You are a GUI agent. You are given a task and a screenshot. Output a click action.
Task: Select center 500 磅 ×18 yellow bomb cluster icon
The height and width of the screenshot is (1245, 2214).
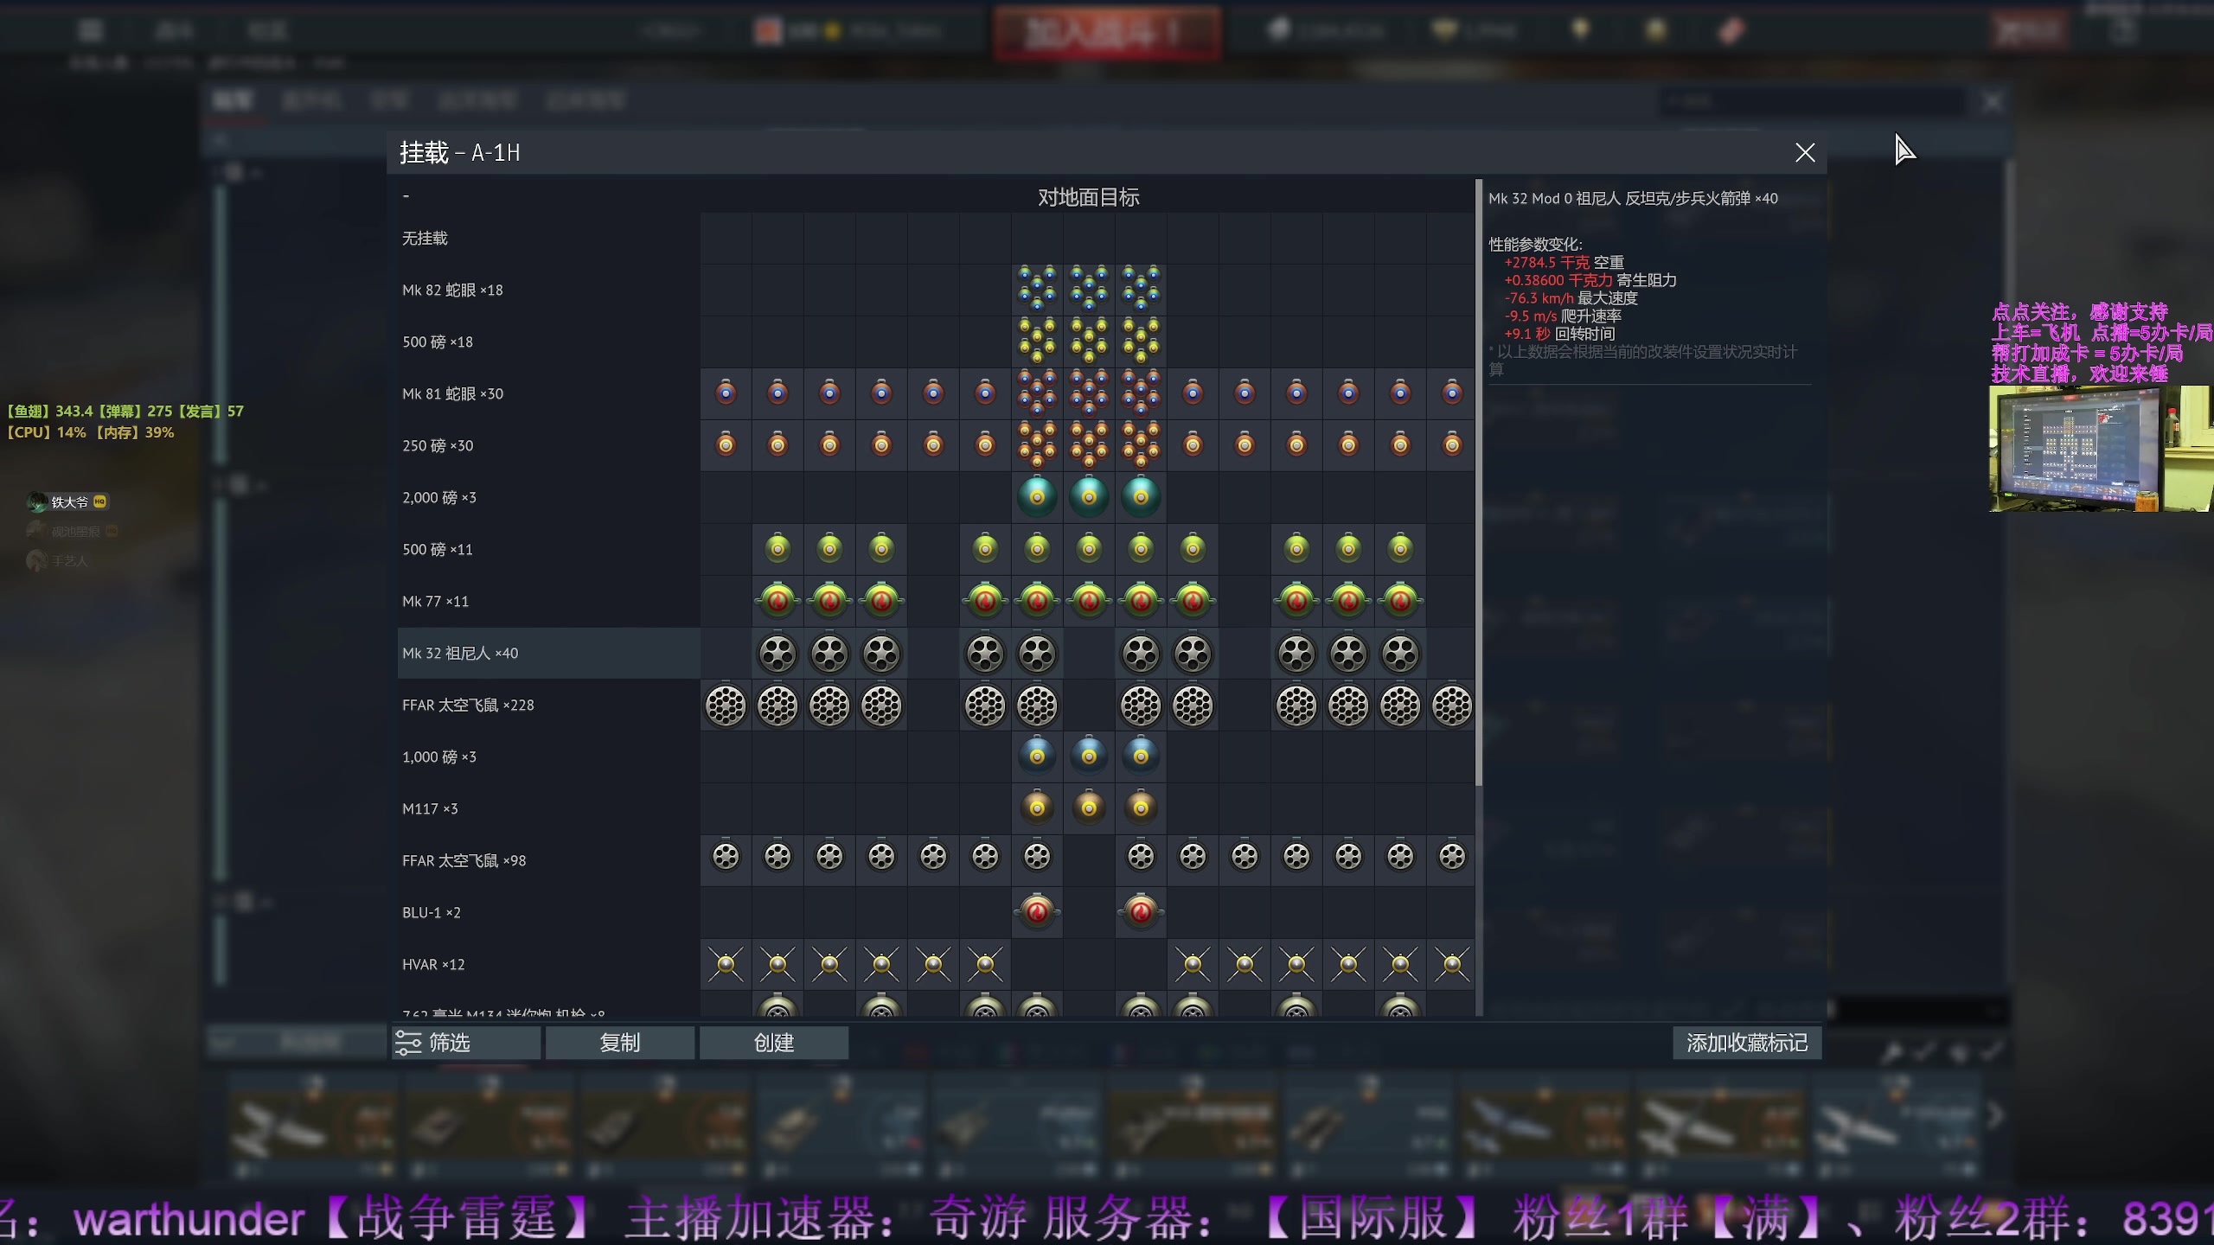(x=1089, y=342)
